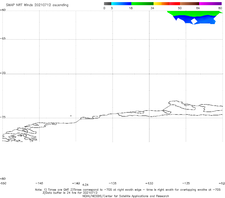Image resolution: width=225 pixels, height=198 pixels.
Task: Click the red segment of the color bar
Action: click(x=175, y=4)
